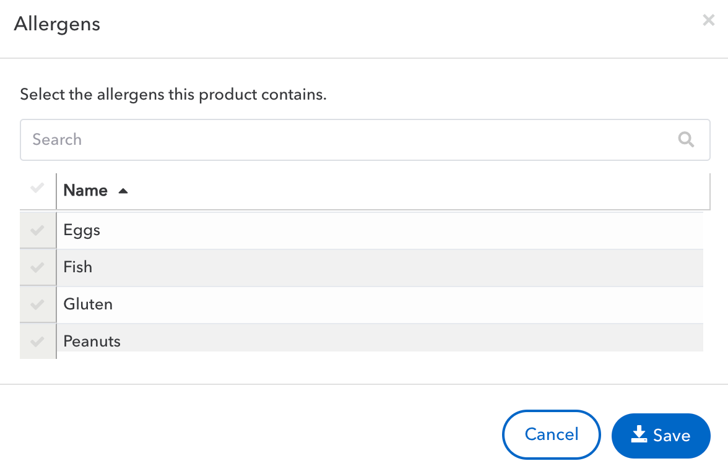Click the download icon inside the Save button
The width and height of the screenshot is (728, 474).
(638, 436)
